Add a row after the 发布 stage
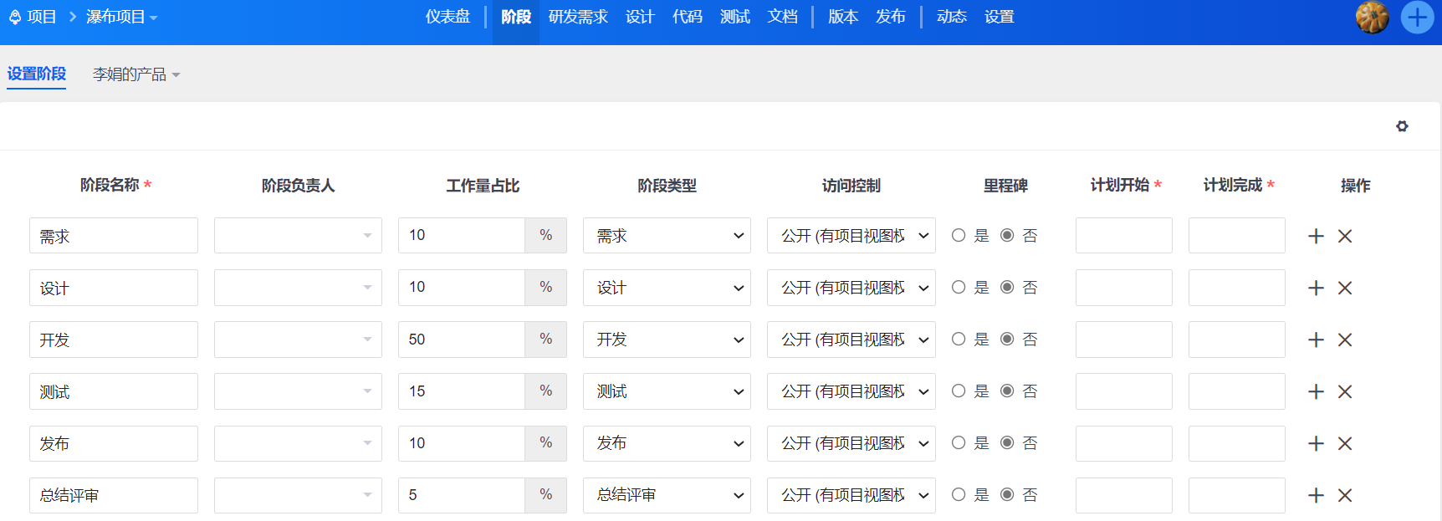The image size is (1442, 521). [1316, 444]
